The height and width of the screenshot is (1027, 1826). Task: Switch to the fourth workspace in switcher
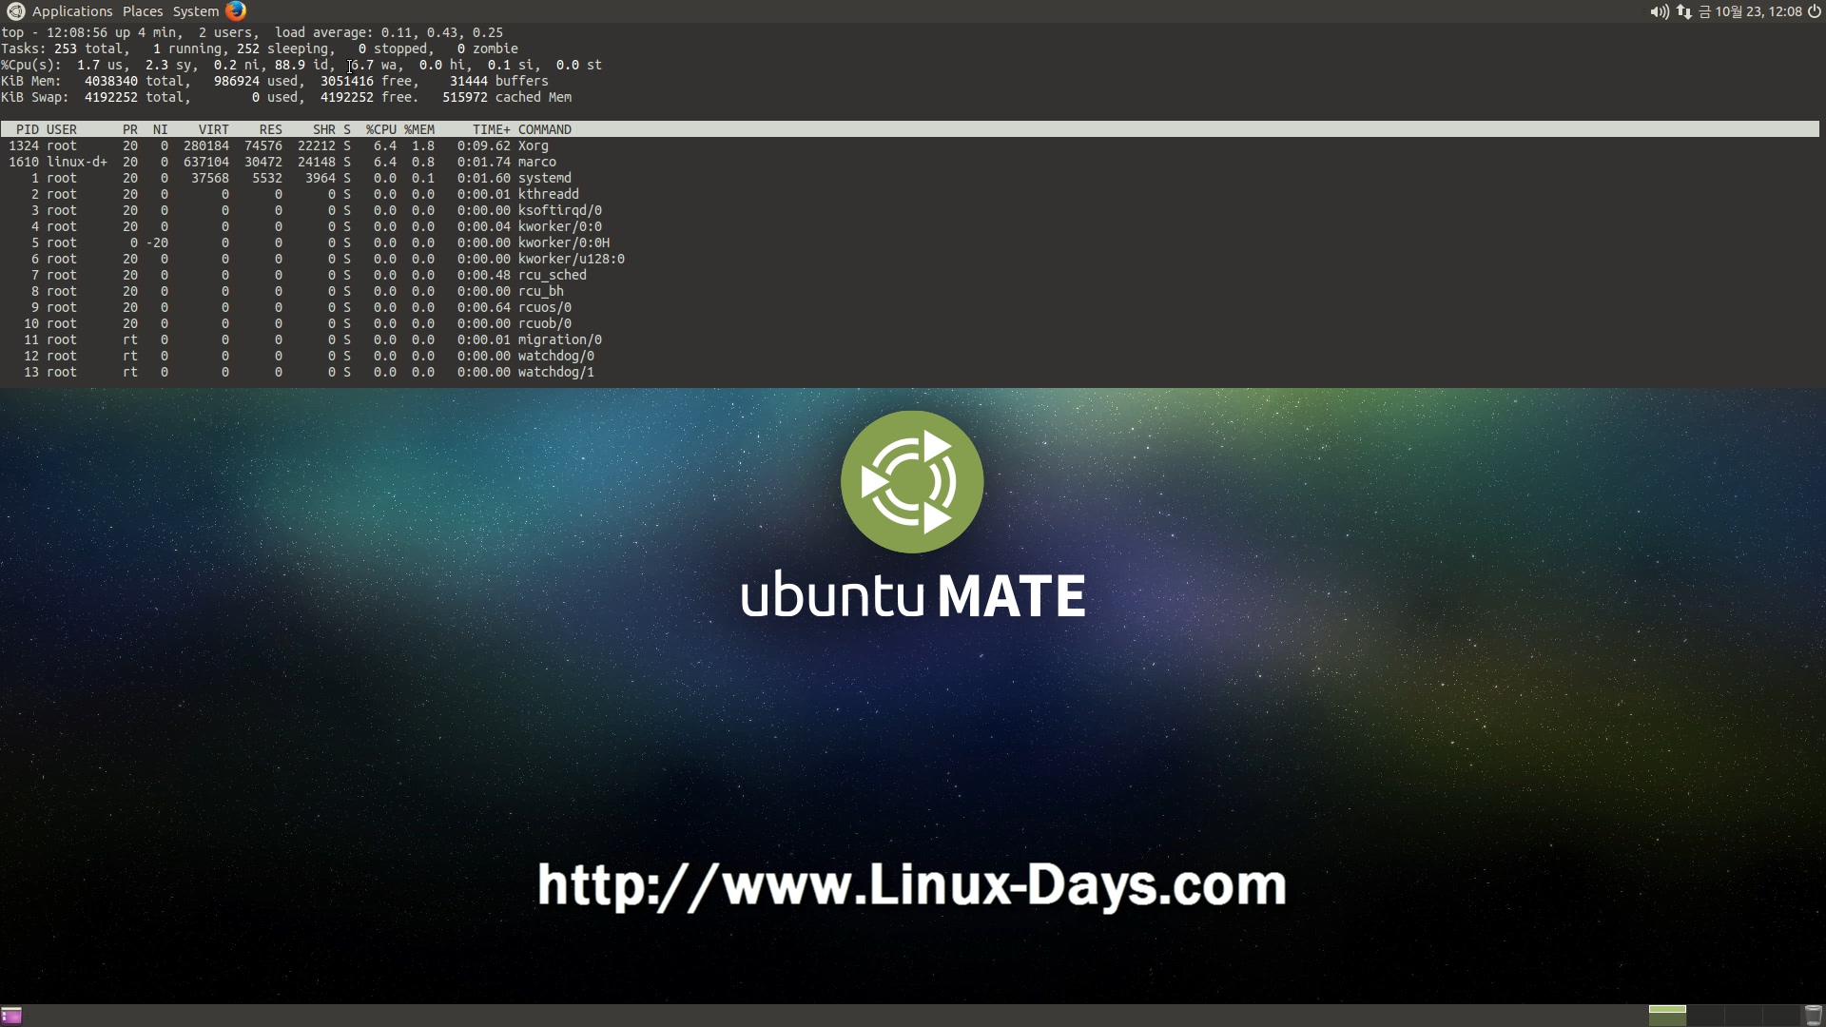(x=1781, y=1016)
